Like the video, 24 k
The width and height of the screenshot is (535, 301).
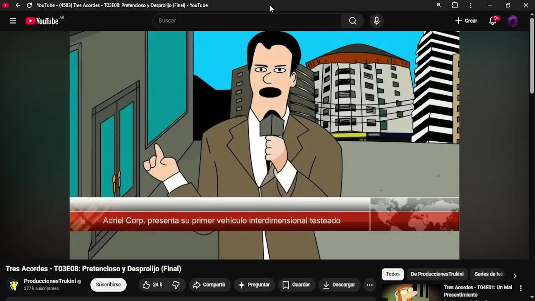pyautogui.click(x=153, y=285)
